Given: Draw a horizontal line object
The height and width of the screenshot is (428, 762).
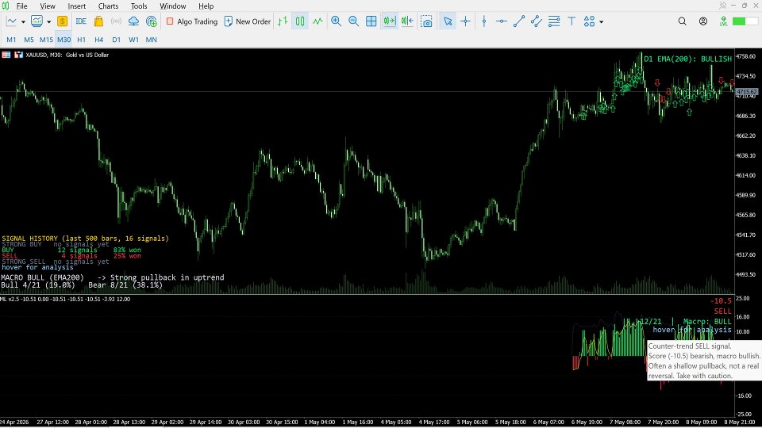Looking at the screenshot, I should click(x=502, y=21).
